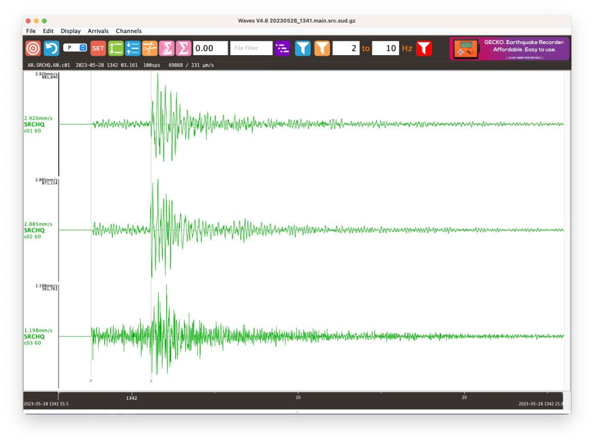The height and width of the screenshot is (444, 594).
Task: Click the second pink sigma icon
Action: pyautogui.click(x=183, y=48)
